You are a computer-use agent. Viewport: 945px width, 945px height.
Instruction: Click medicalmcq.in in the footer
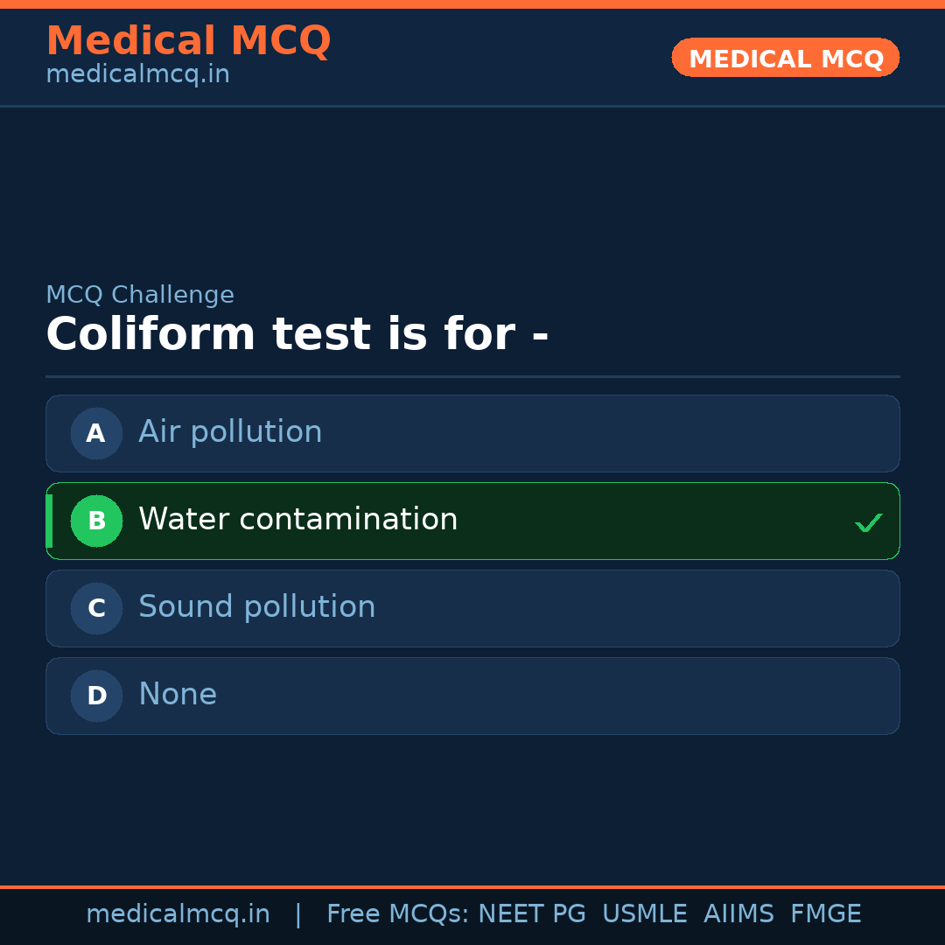pos(178,914)
